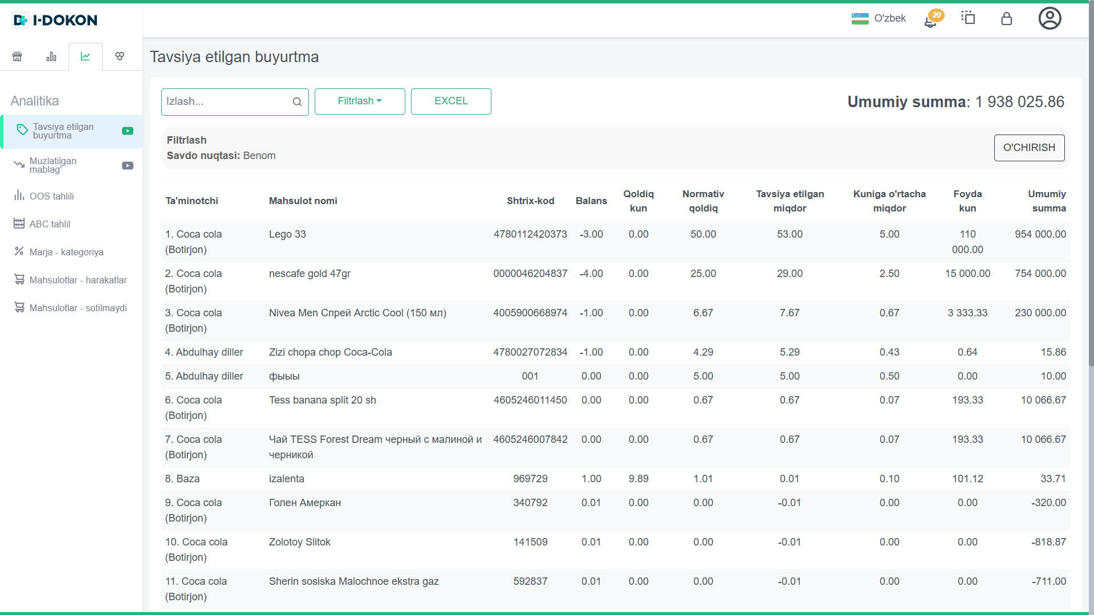Play video guide for Muzlatilgan mablag'
This screenshot has width=1094, height=615.
[x=128, y=166]
